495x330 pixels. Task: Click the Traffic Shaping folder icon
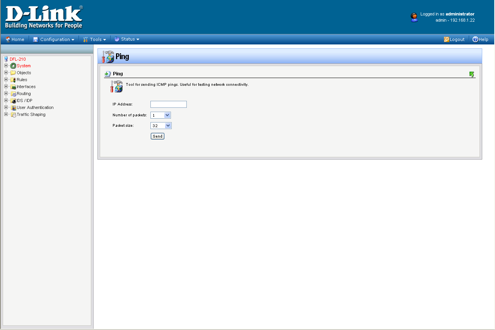point(13,114)
